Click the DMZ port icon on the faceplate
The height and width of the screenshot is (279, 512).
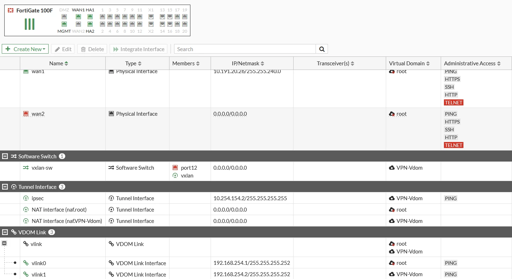pyautogui.click(x=64, y=17)
